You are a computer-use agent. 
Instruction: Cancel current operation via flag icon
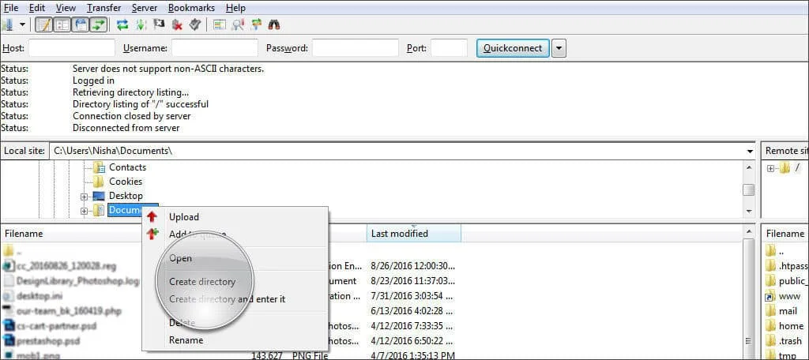(x=158, y=24)
